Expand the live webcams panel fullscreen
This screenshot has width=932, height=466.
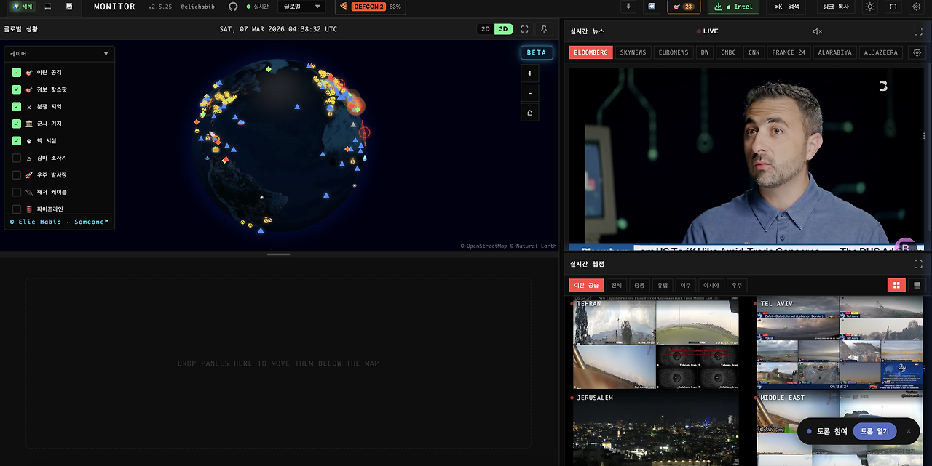[x=918, y=264]
